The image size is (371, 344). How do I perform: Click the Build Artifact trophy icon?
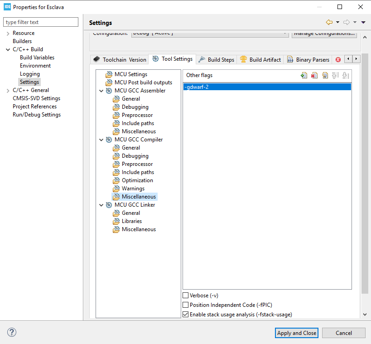[243, 59]
